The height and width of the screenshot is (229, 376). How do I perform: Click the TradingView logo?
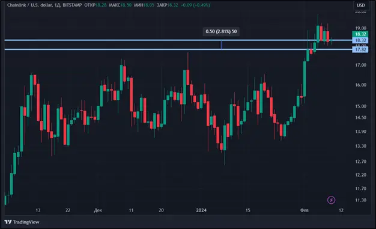22,222
